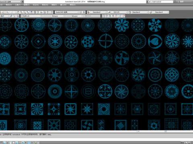Expand the title-bar AutoCAD 经典 workspace dropdown
Screen dimensions: 193x144
pyautogui.click(x=21, y=2)
